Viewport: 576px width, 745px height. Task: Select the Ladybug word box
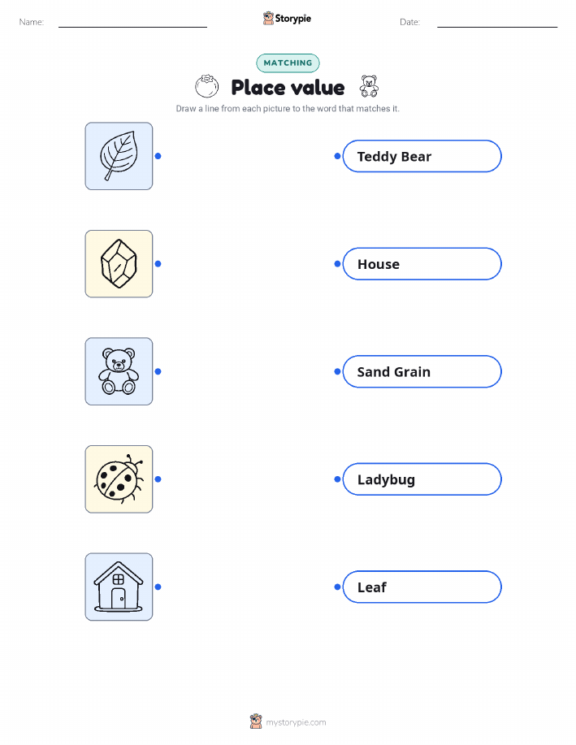tap(422, 479)
